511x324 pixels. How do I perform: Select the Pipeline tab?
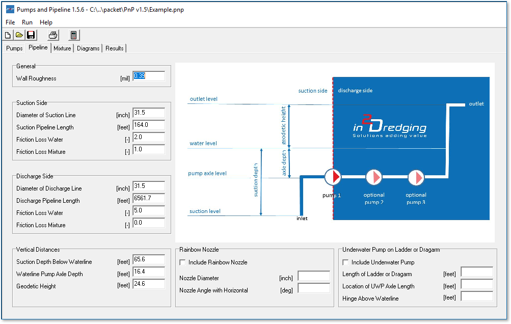(x=38, y=47)
